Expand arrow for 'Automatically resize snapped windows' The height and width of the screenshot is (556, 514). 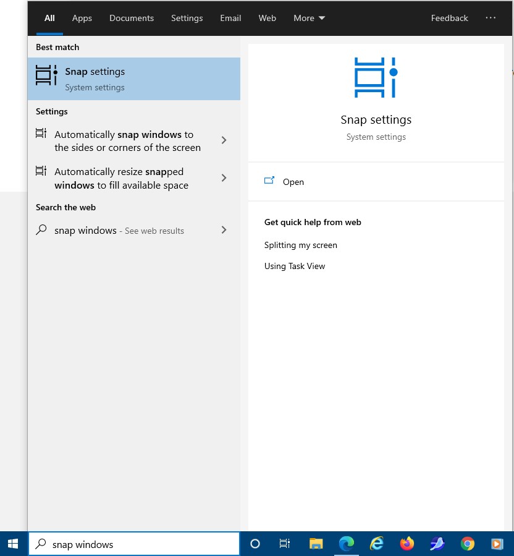[x=224, y=178]
